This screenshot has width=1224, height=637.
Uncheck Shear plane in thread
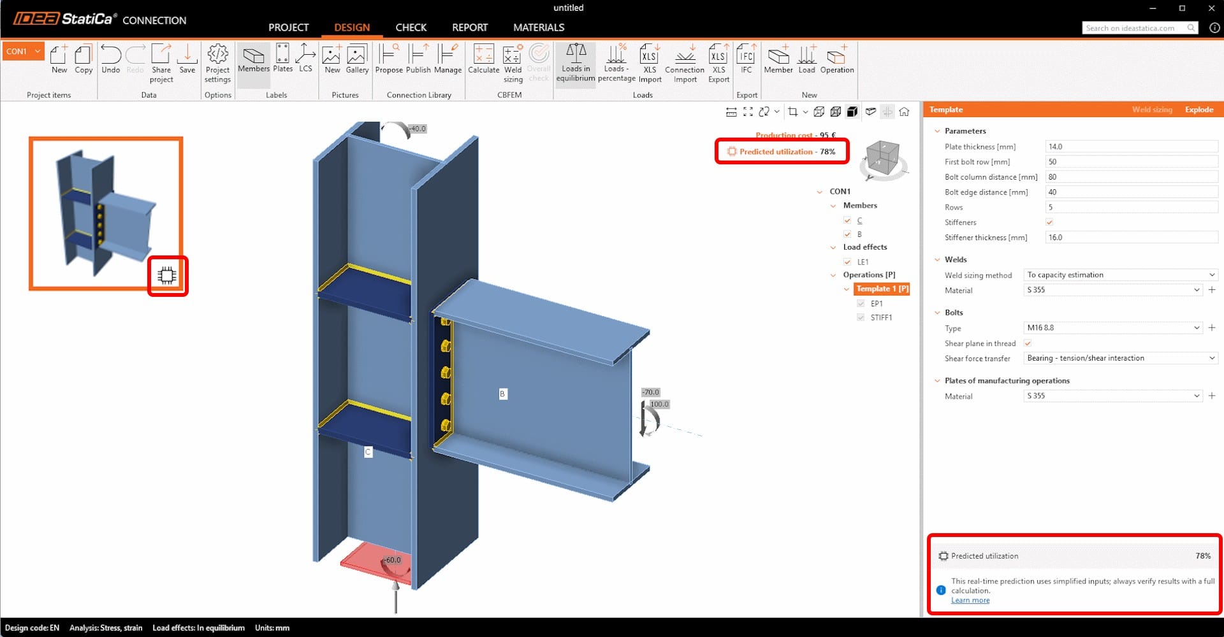click(x=1028, y=343)
